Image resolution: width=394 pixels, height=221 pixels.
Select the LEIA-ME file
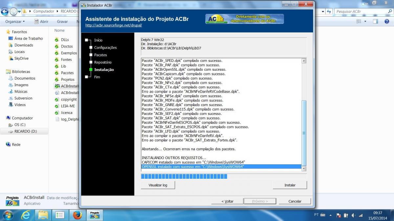tap(68, 106)
